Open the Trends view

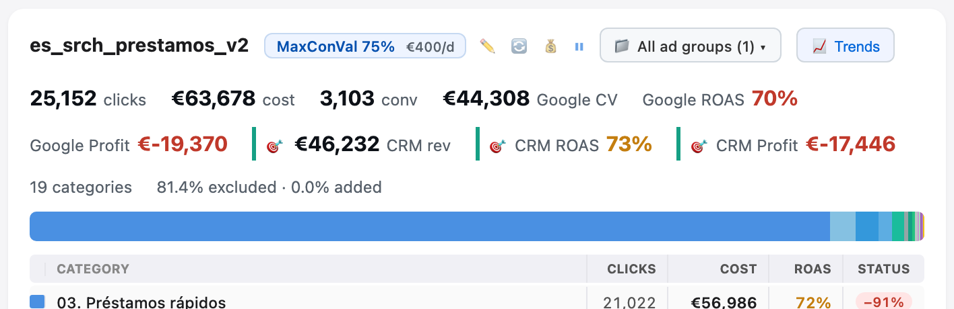846,45
